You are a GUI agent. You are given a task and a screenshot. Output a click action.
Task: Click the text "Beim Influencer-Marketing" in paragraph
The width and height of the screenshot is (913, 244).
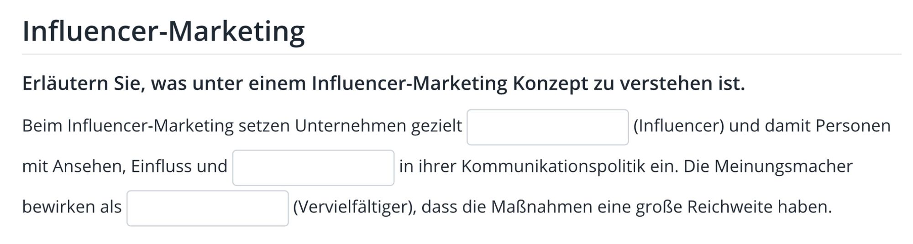point(128,126)
